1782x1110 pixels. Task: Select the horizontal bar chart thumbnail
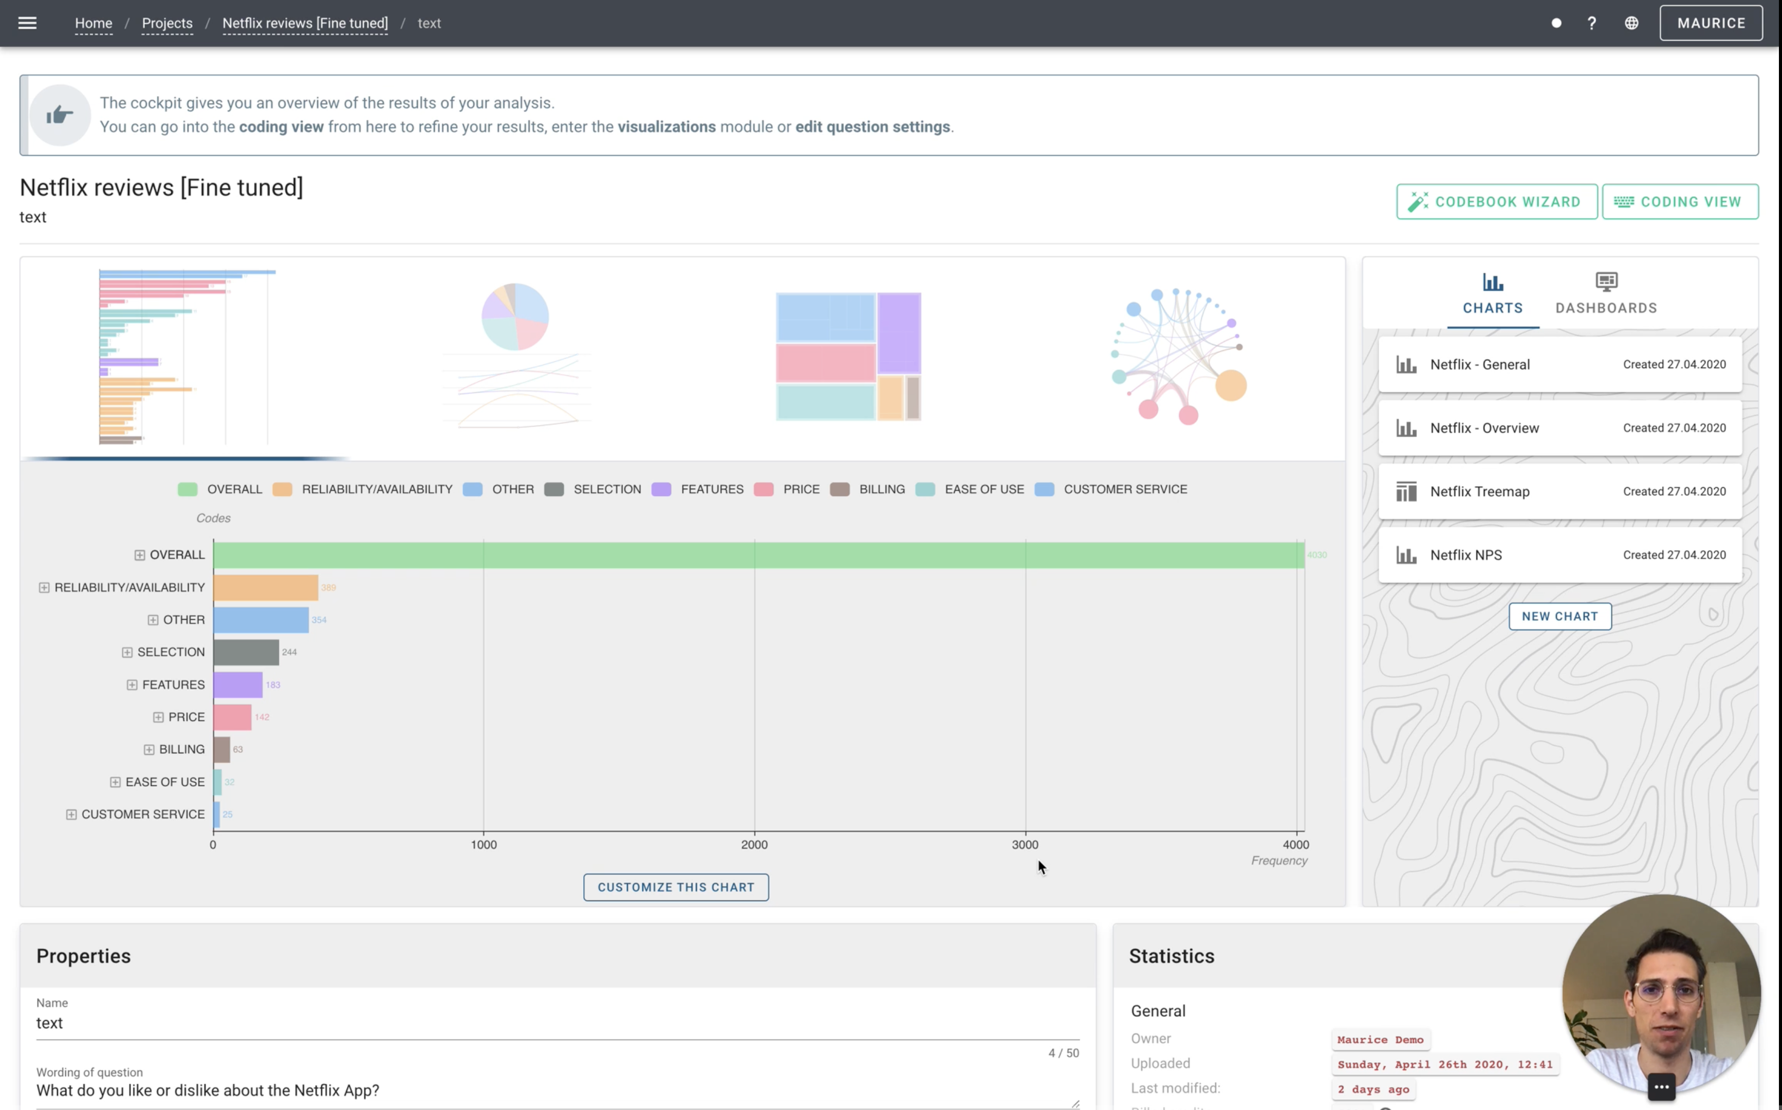[x=187, y=357]
